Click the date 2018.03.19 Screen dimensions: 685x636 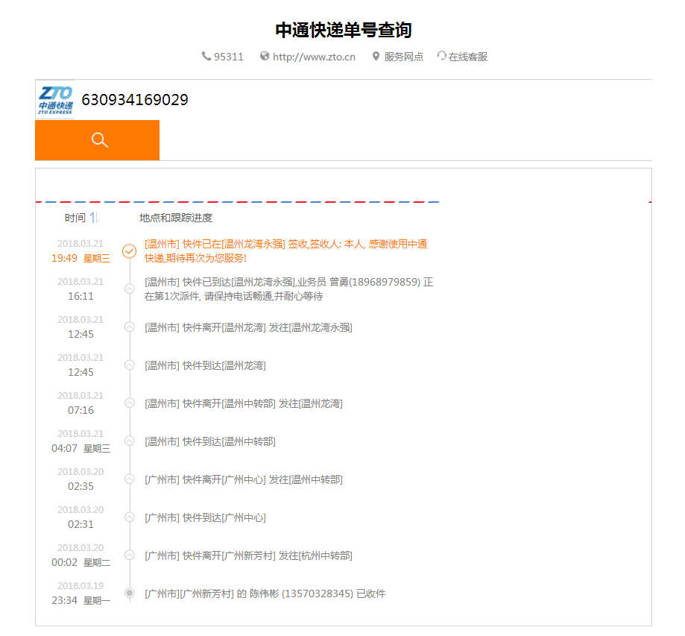81,586
